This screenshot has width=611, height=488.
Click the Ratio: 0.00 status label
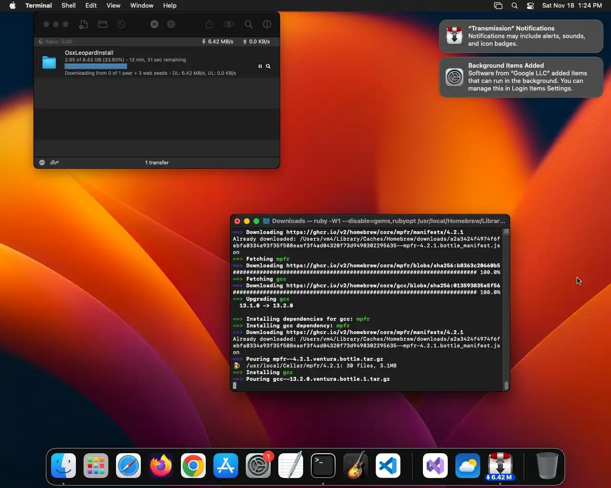pyautogui.click(x=55, y=41)
